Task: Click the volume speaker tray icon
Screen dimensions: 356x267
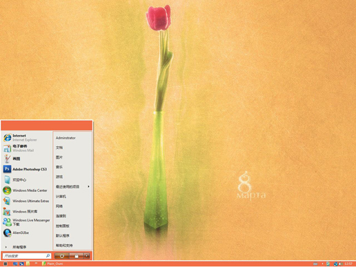Action: click(x=341, y=264)
